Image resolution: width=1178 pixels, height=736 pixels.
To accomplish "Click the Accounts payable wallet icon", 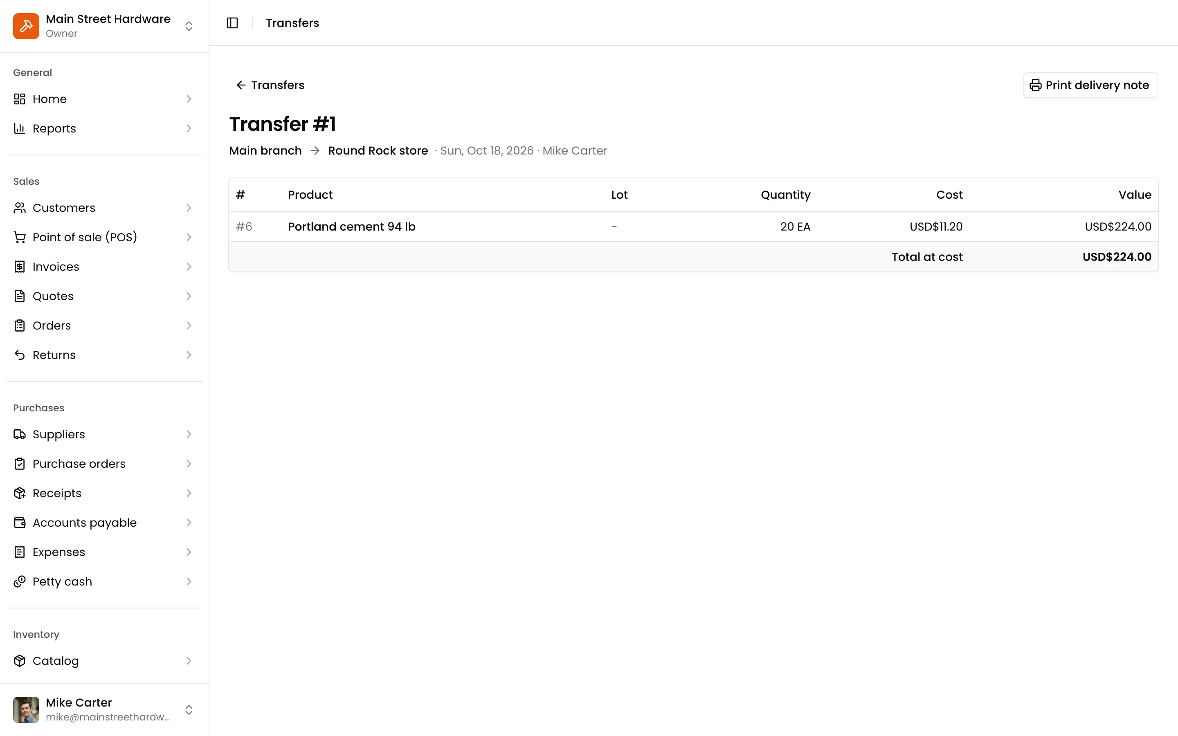I will 20,523.
